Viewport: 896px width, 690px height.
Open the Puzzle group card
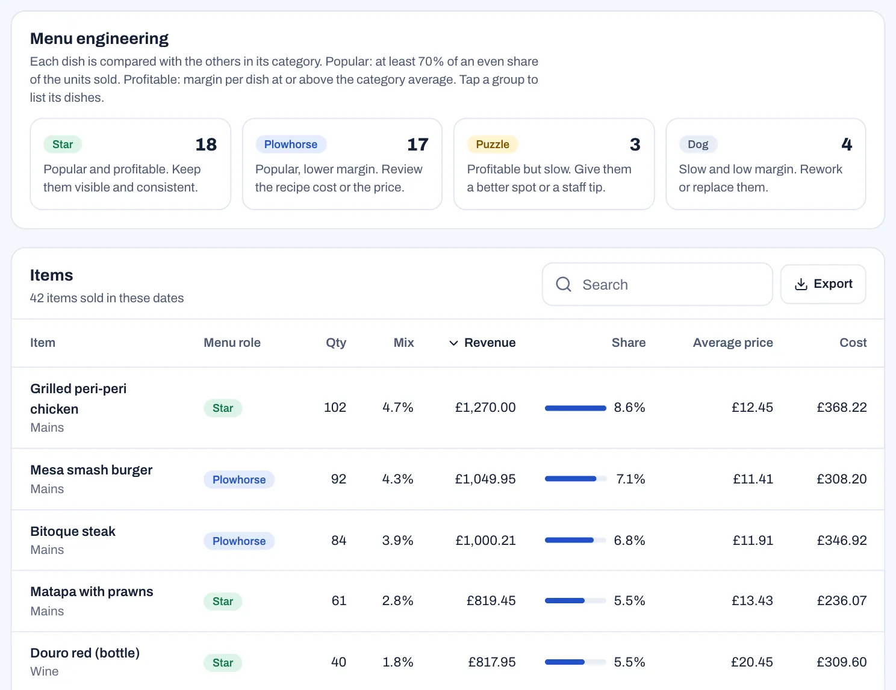pyautogui.click(x=554, y=164)
